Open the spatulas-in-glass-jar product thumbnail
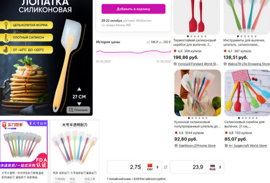270x183 pixels. click(x=197, y=93)
